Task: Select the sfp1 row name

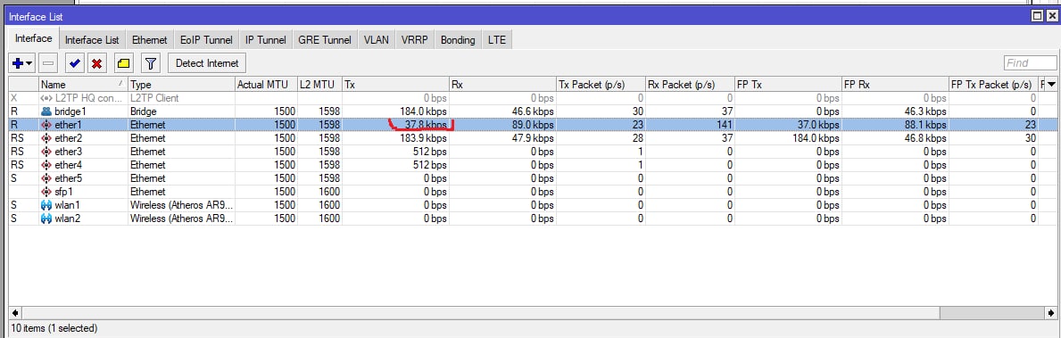Action: (64, 192)
